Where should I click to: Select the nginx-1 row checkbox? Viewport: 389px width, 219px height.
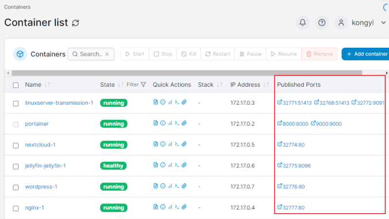click(x=16, y=208)
